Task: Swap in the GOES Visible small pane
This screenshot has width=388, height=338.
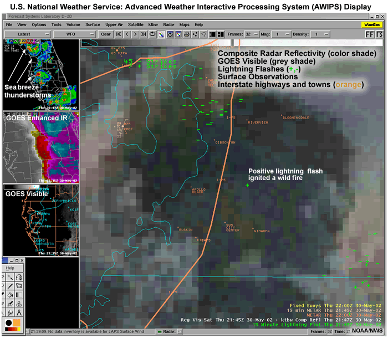Action: 41,220
